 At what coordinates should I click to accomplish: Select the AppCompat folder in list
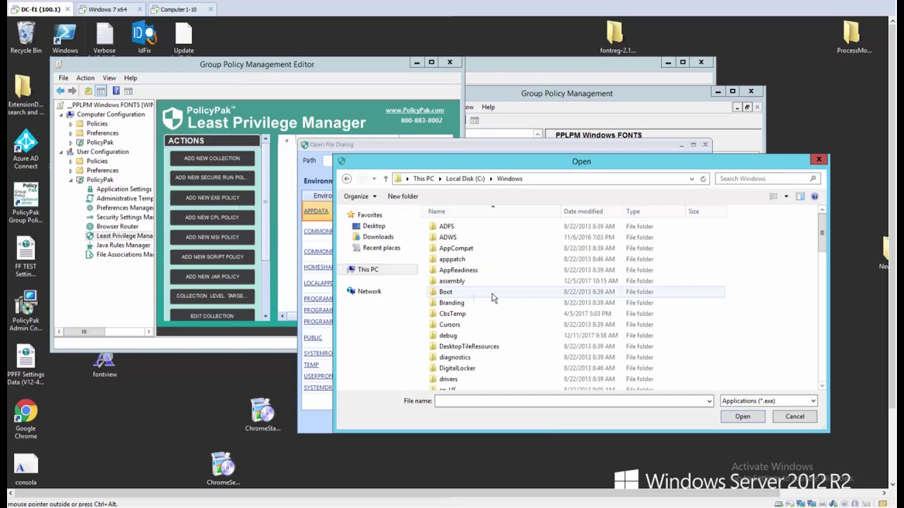[456, 248]
